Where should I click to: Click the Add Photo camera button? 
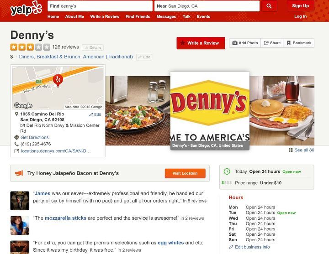tap(245, 43)
